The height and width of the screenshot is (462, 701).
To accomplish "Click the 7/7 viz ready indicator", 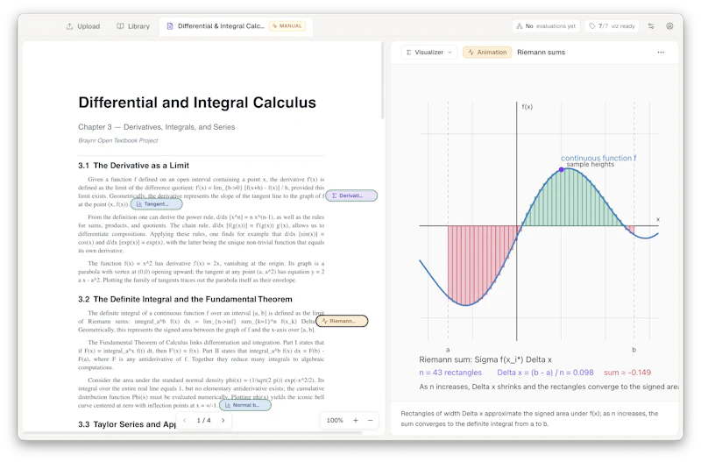I will [612, 26].
